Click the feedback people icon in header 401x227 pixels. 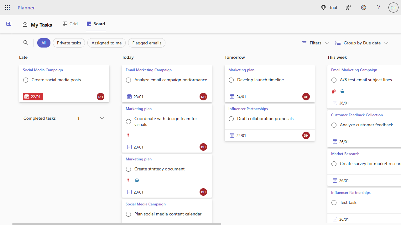click(348, 8)
